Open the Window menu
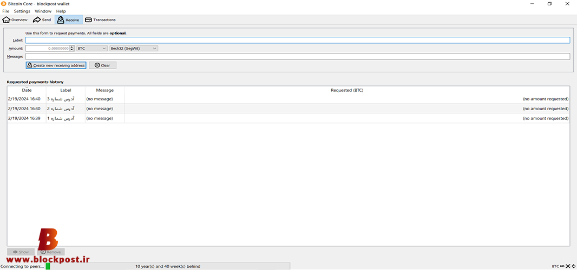 [x=43, y=11]
